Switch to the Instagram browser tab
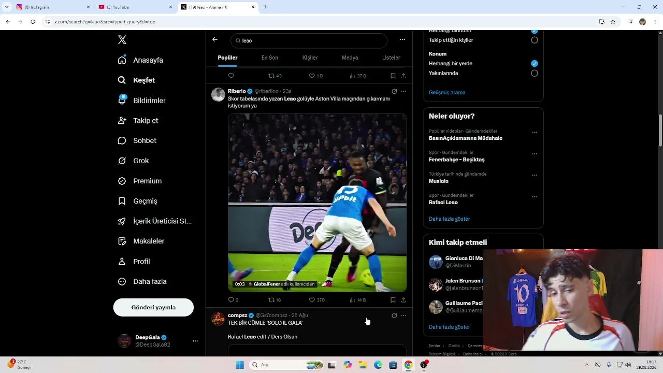The image size is (663, 373). (53, 7)
